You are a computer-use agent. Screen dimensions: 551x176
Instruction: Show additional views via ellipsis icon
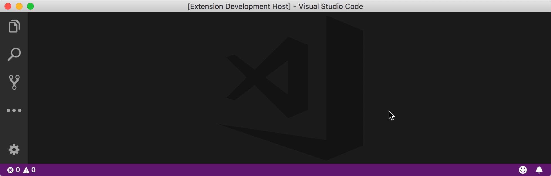[x=14, y=110]
